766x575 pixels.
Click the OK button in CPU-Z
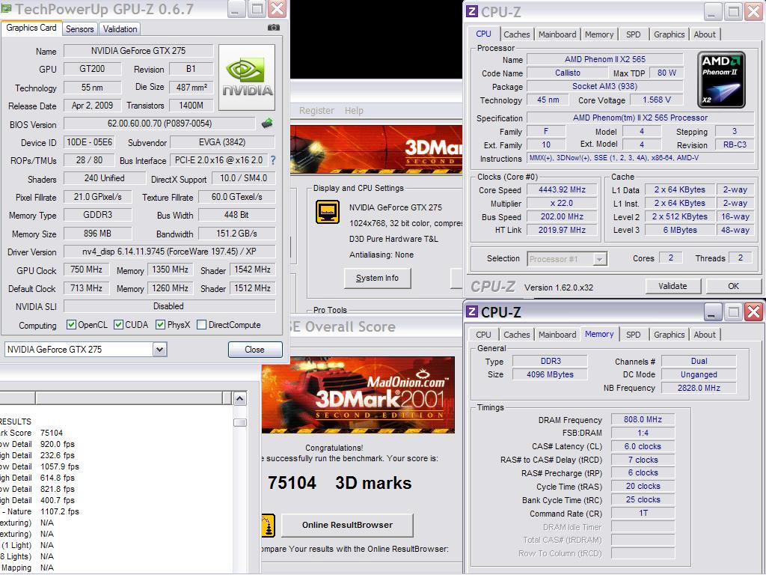[733, 286]
